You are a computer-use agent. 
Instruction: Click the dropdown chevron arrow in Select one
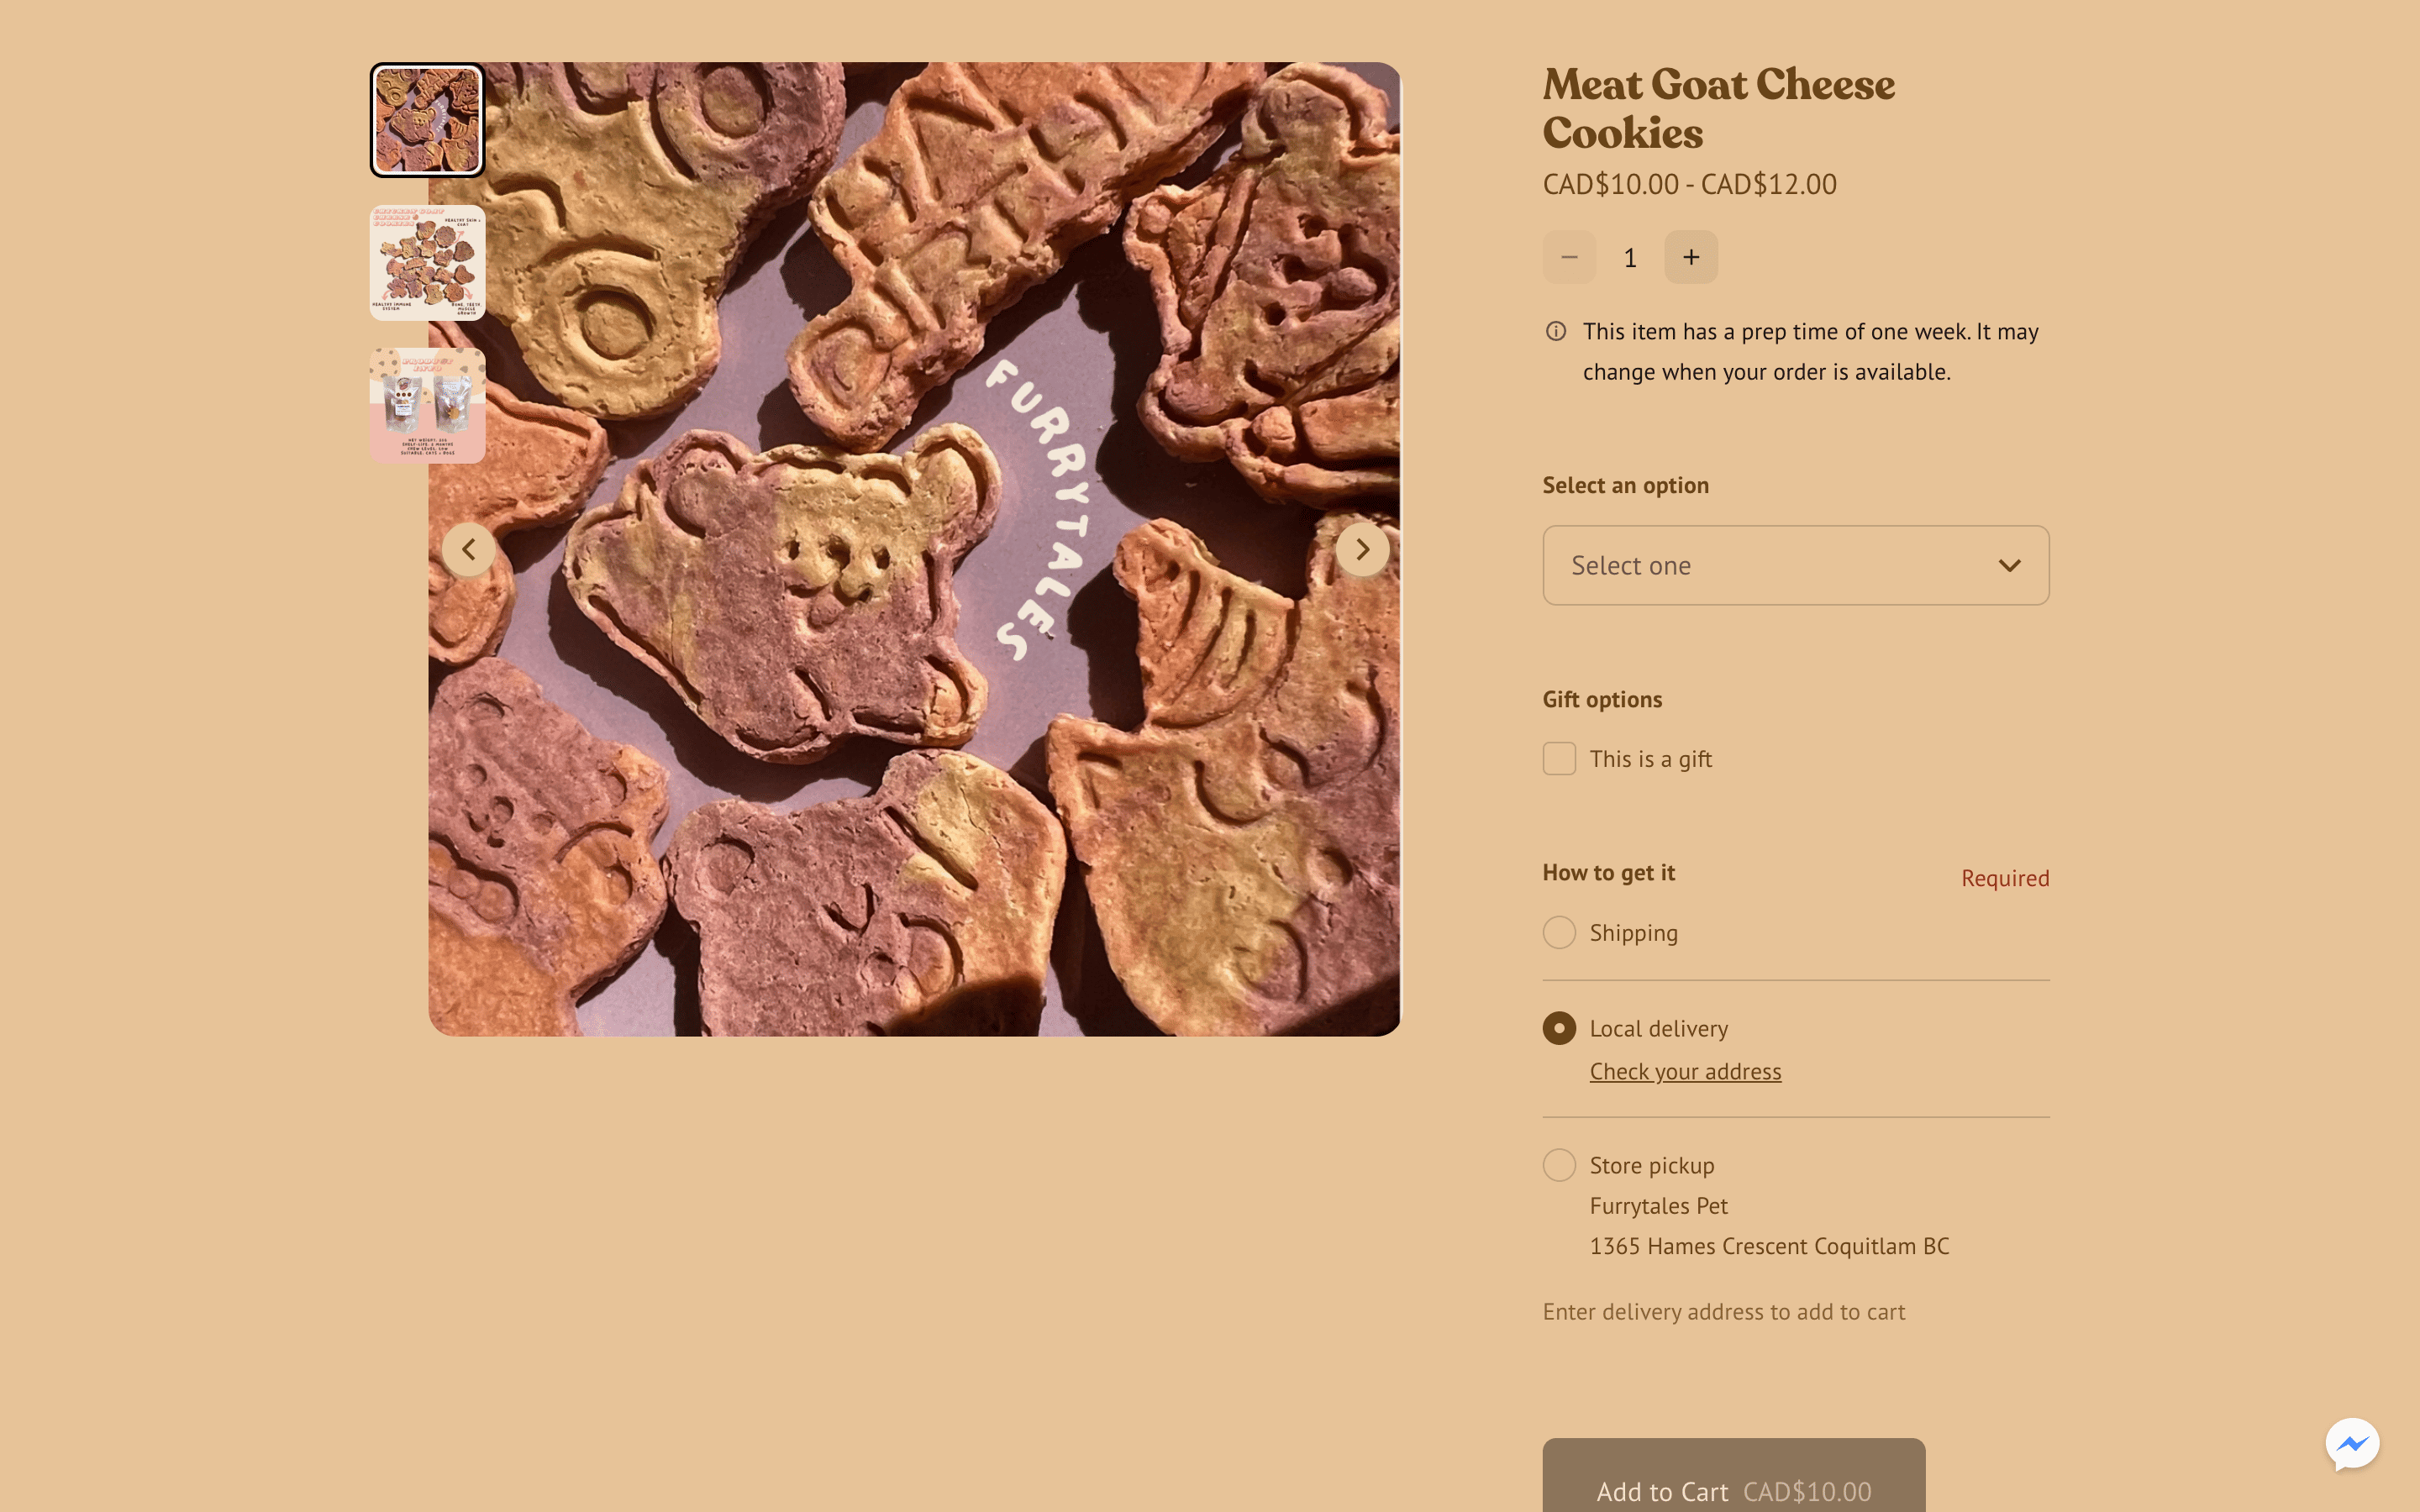pyautogui.click(x=2009, y=565)
